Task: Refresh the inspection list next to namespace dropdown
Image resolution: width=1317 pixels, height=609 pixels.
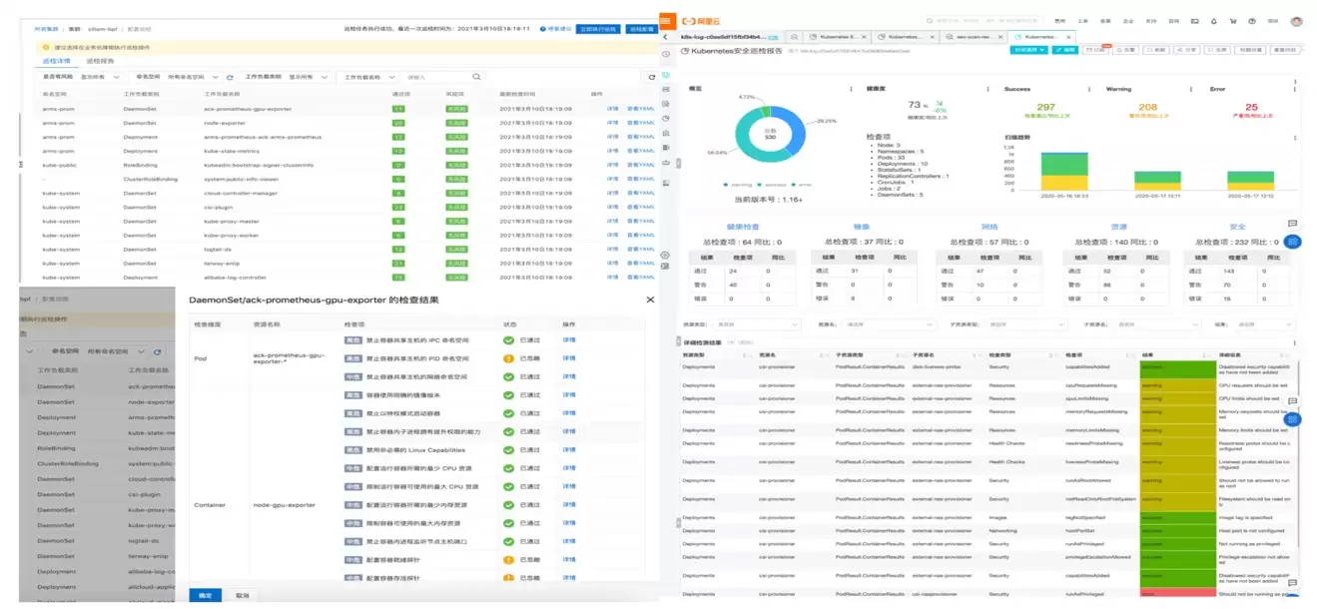Action: [x=230, y=77]
